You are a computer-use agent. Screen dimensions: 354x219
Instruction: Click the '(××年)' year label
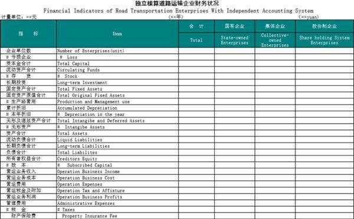coord(176,17)
